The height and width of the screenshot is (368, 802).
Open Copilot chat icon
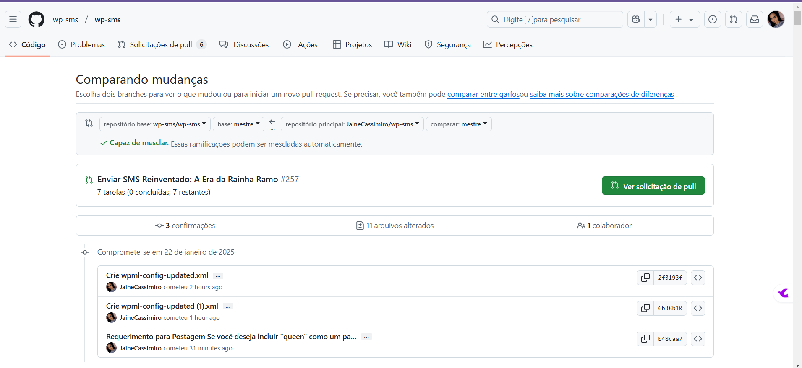(x=636, y=19)
